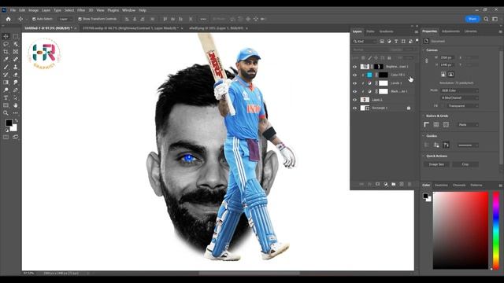Filter layers by type layers icon
Image resolution: width=504 pixels, height=283 pixels.
pyautogui.click(x=396, y=42)
